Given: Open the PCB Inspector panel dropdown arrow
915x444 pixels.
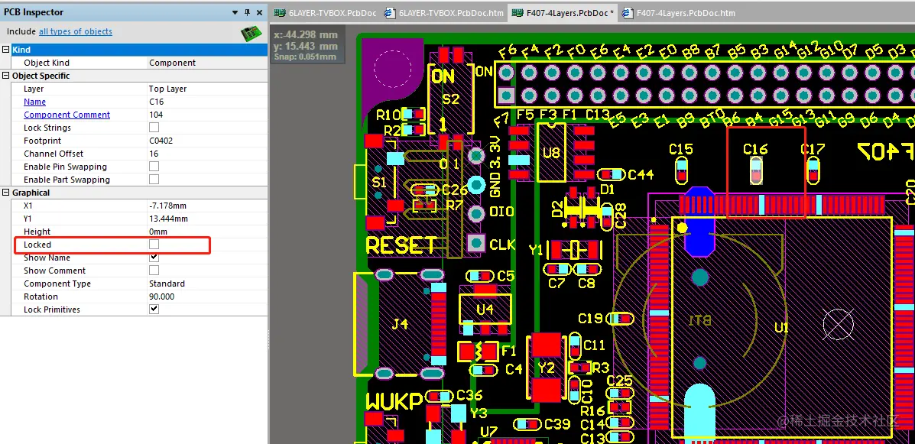Looking at the screenshot, I should (x=235, y=12).
